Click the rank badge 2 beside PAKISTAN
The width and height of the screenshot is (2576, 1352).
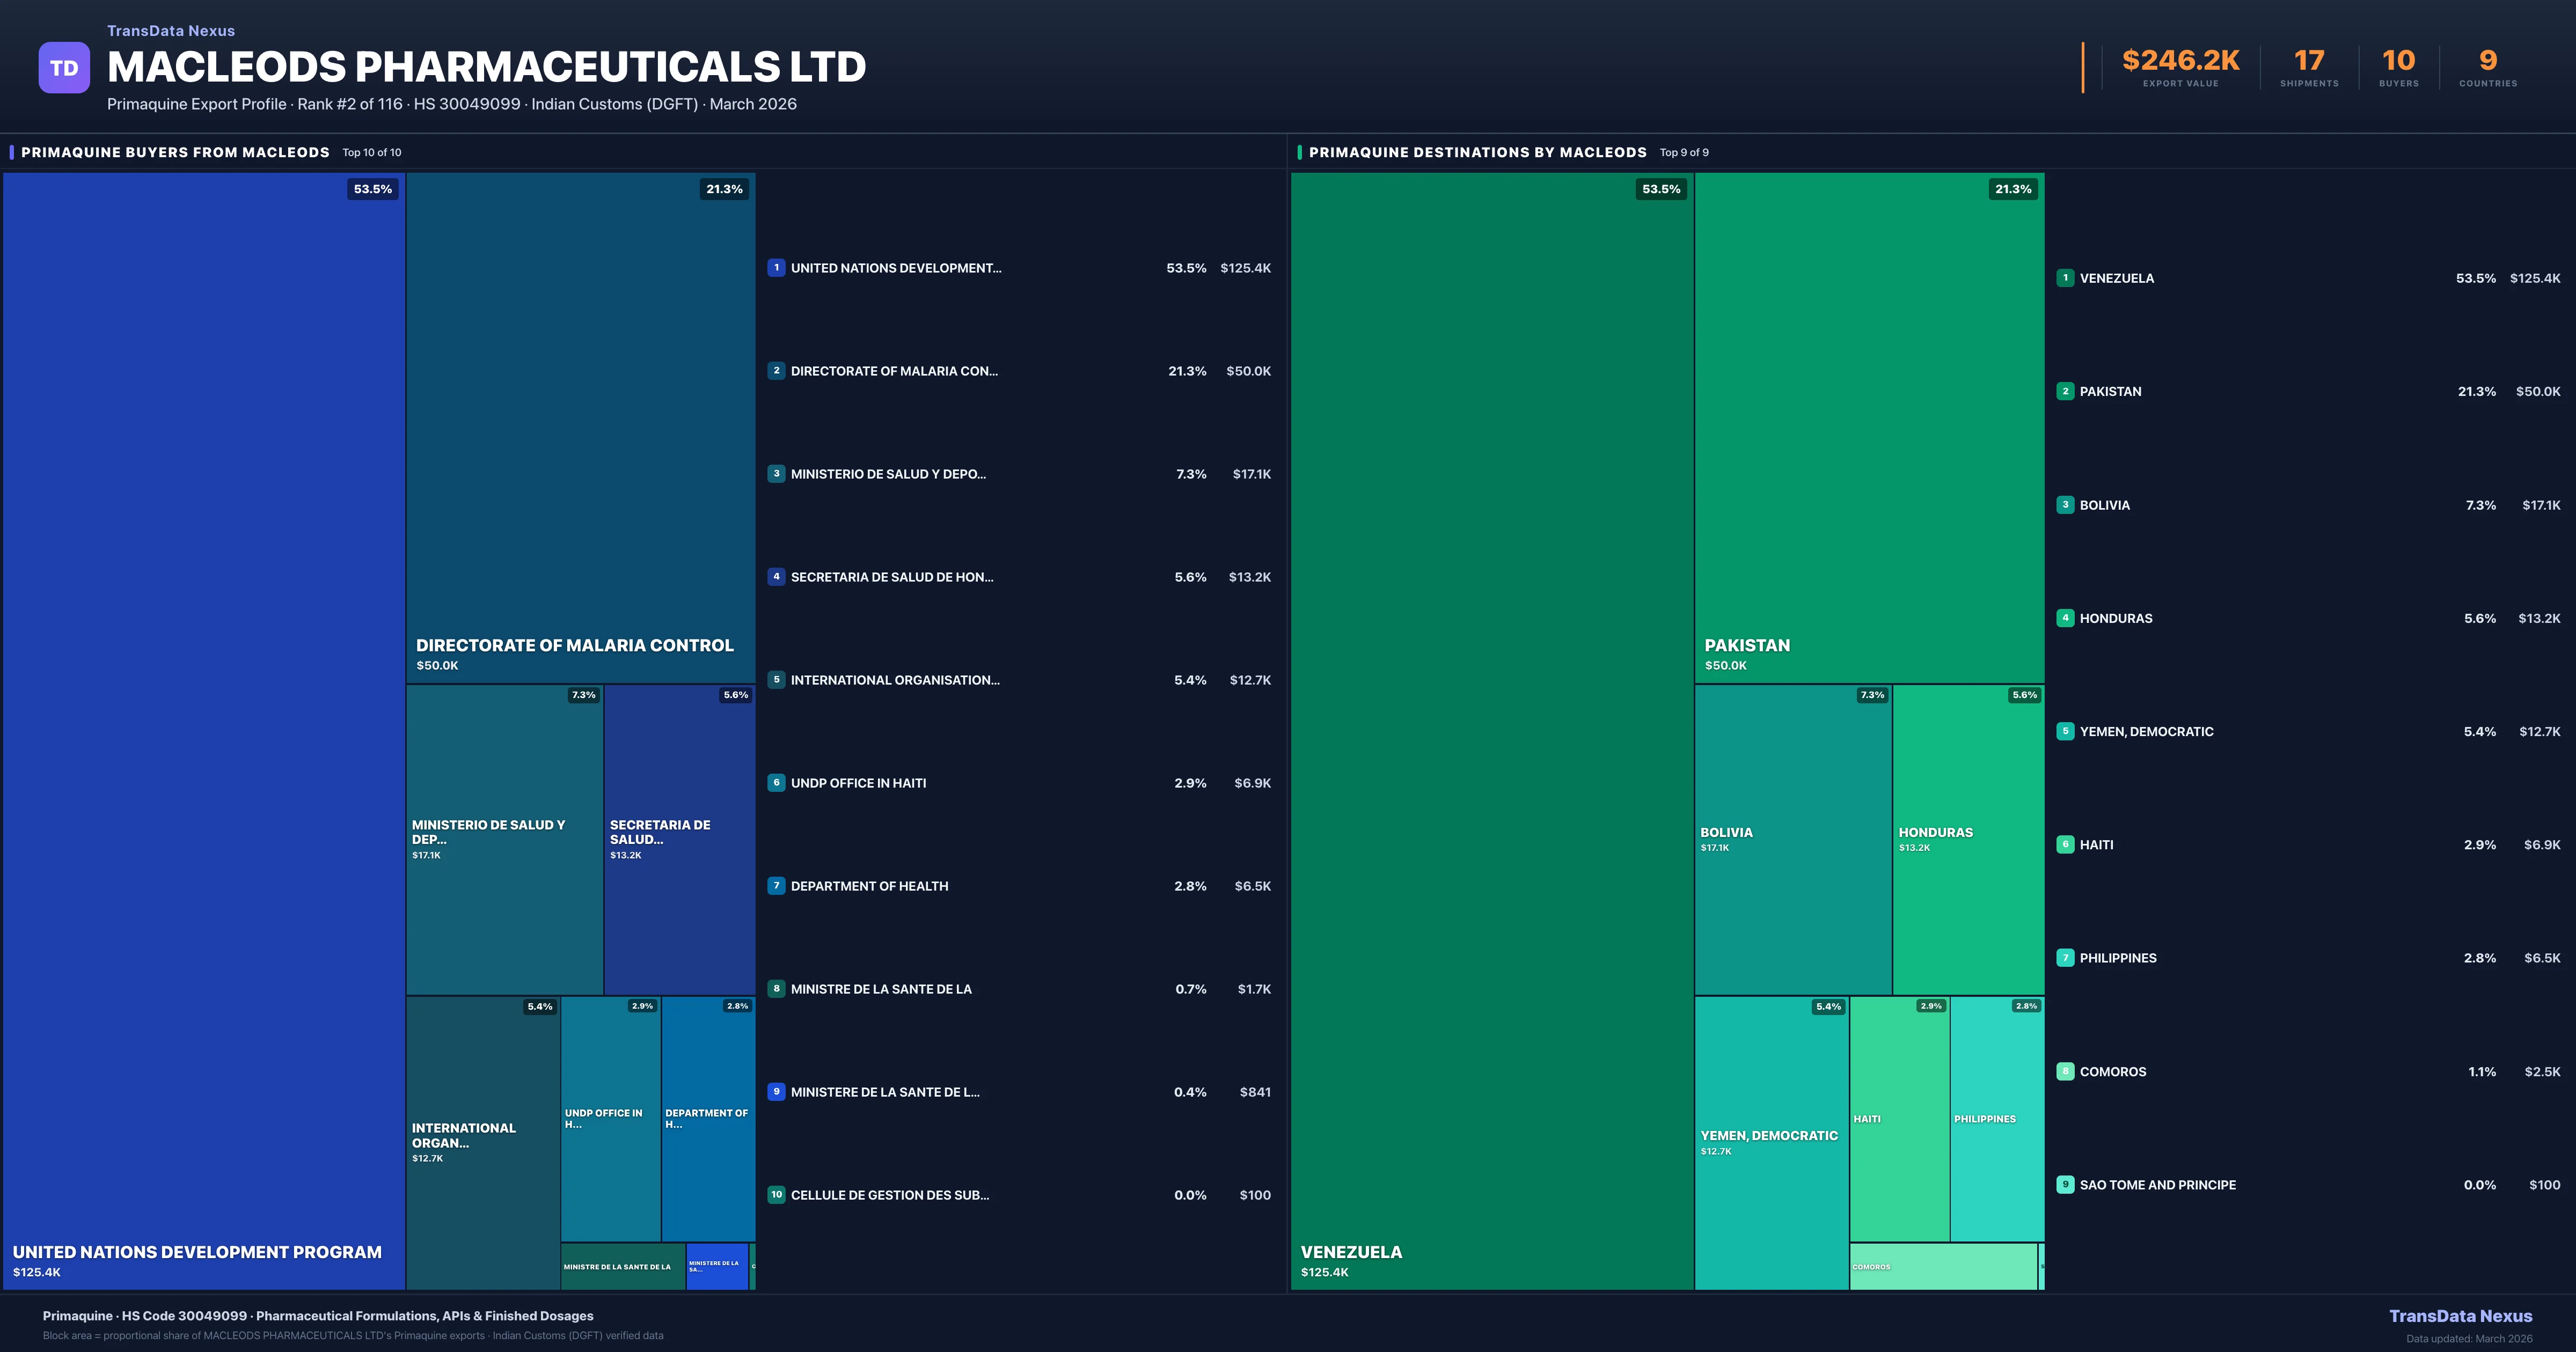point(2066,391)
